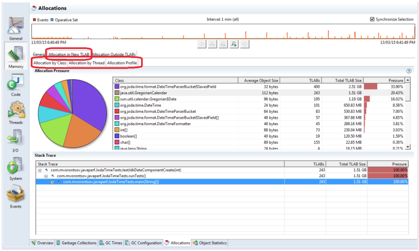
Task: Collapse the runTests() stack frame
Action: (x=46, y=176)
